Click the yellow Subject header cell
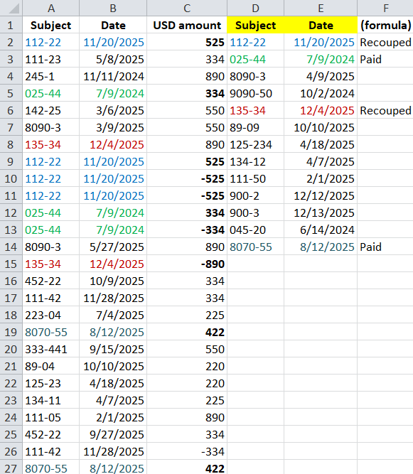413x474 pixels. (255, 25)
